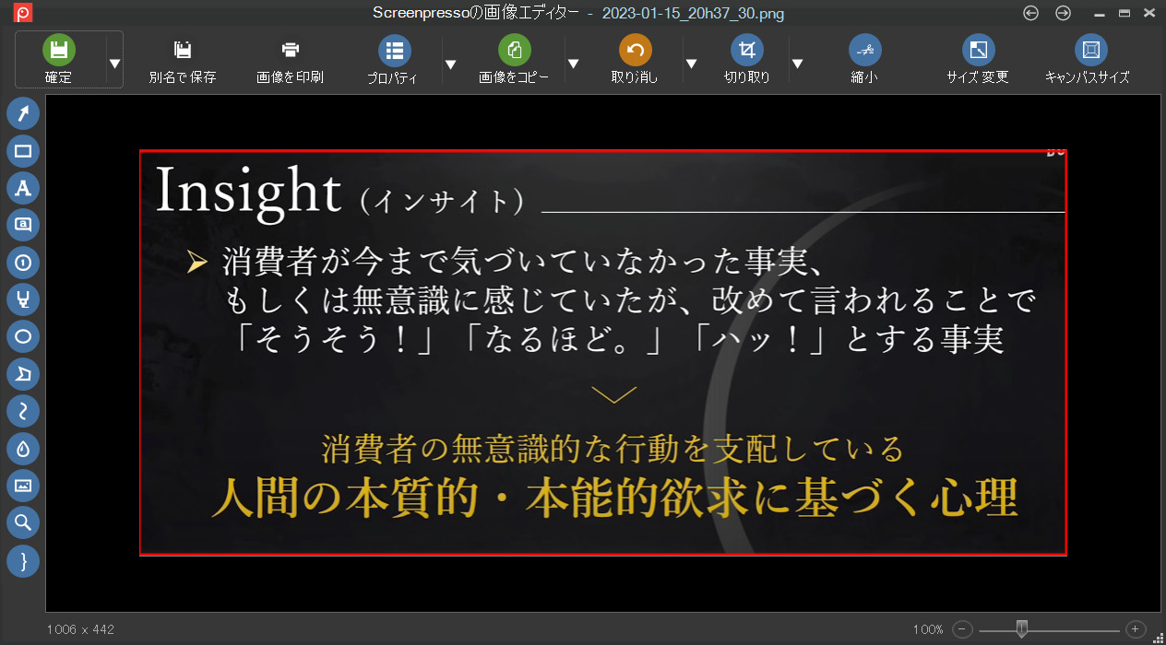Click the Screenpresso app icon in title bar

pyautogui.click(x=24, y=13)
